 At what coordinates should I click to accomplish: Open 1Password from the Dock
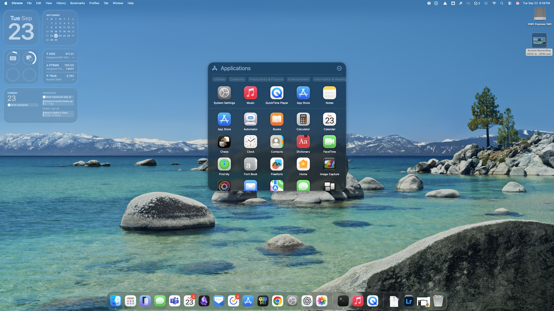[263, 301]
